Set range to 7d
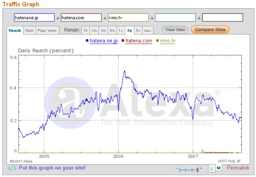256x177 pixels. point(85,30)
